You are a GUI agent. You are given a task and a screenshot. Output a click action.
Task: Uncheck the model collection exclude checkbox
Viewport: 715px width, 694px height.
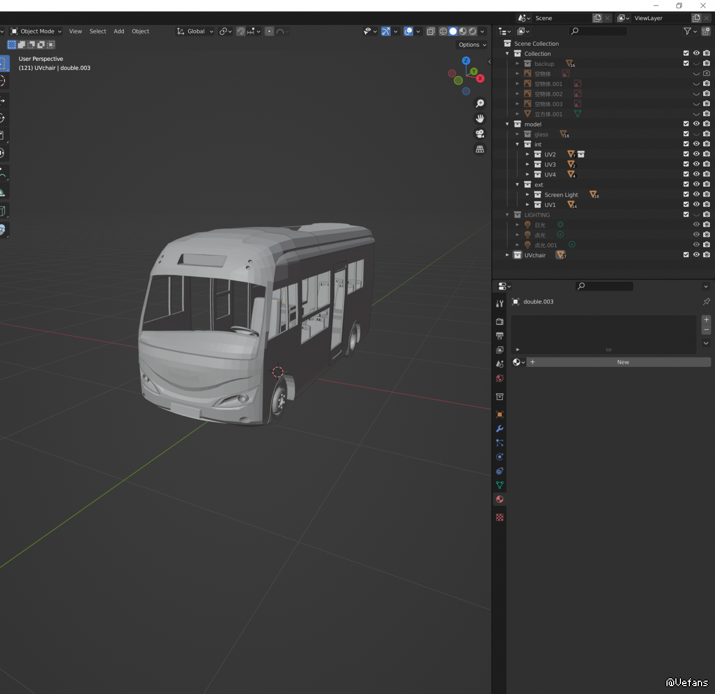point(686,124)
